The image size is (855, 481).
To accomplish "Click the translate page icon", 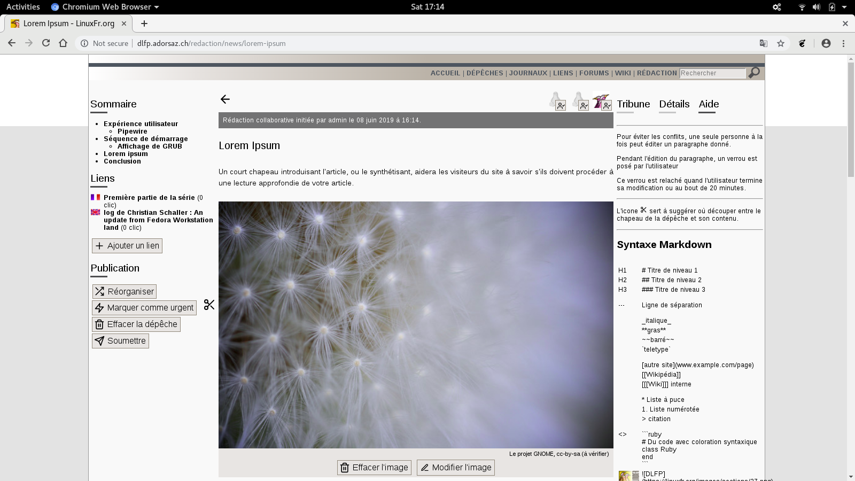I will point(764,43).
